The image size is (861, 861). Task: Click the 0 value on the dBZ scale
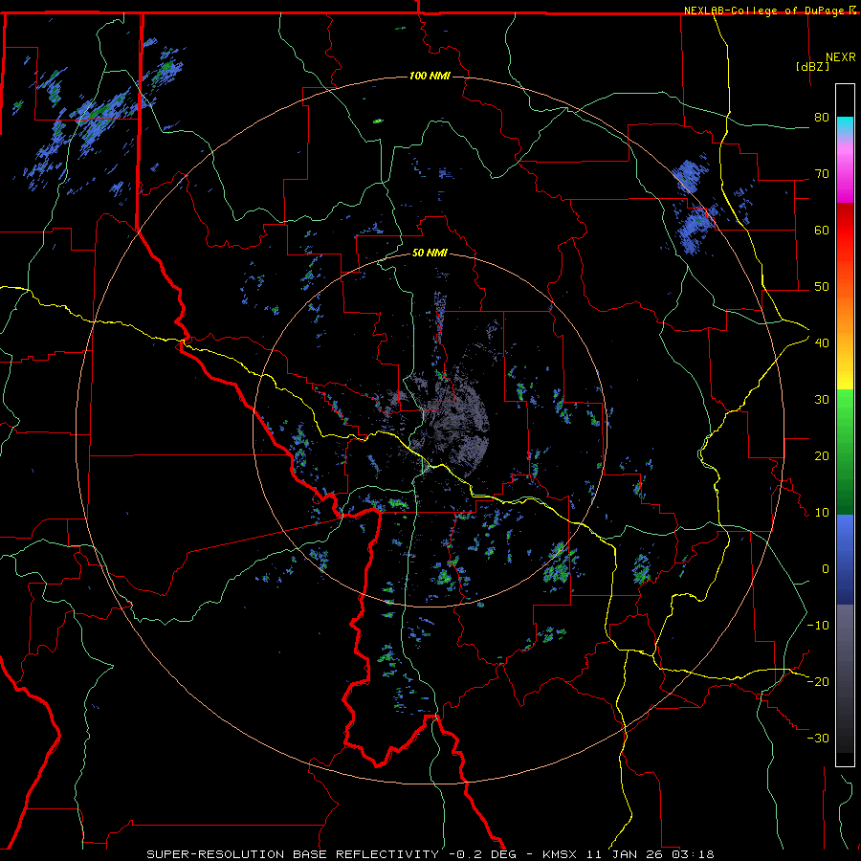[x=826, y=569]
